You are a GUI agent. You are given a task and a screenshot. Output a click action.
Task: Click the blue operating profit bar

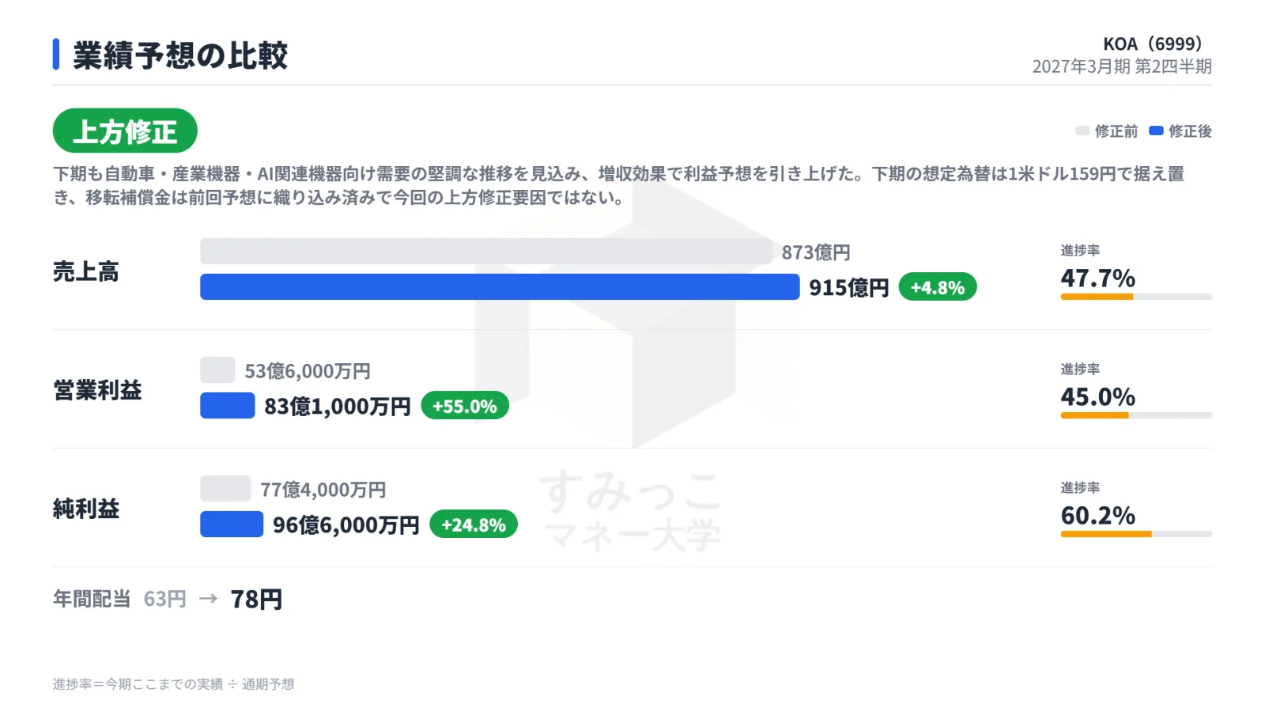point(228,405)
